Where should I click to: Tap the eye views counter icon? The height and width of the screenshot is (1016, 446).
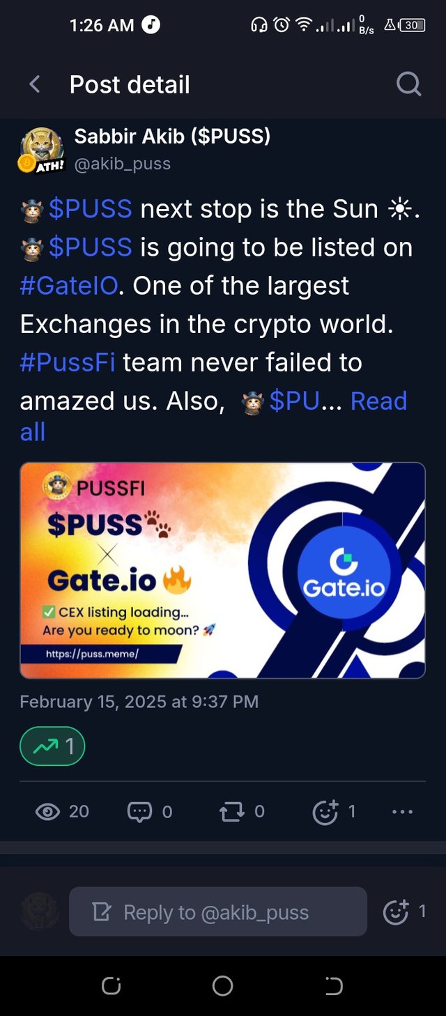pos(47,811)
